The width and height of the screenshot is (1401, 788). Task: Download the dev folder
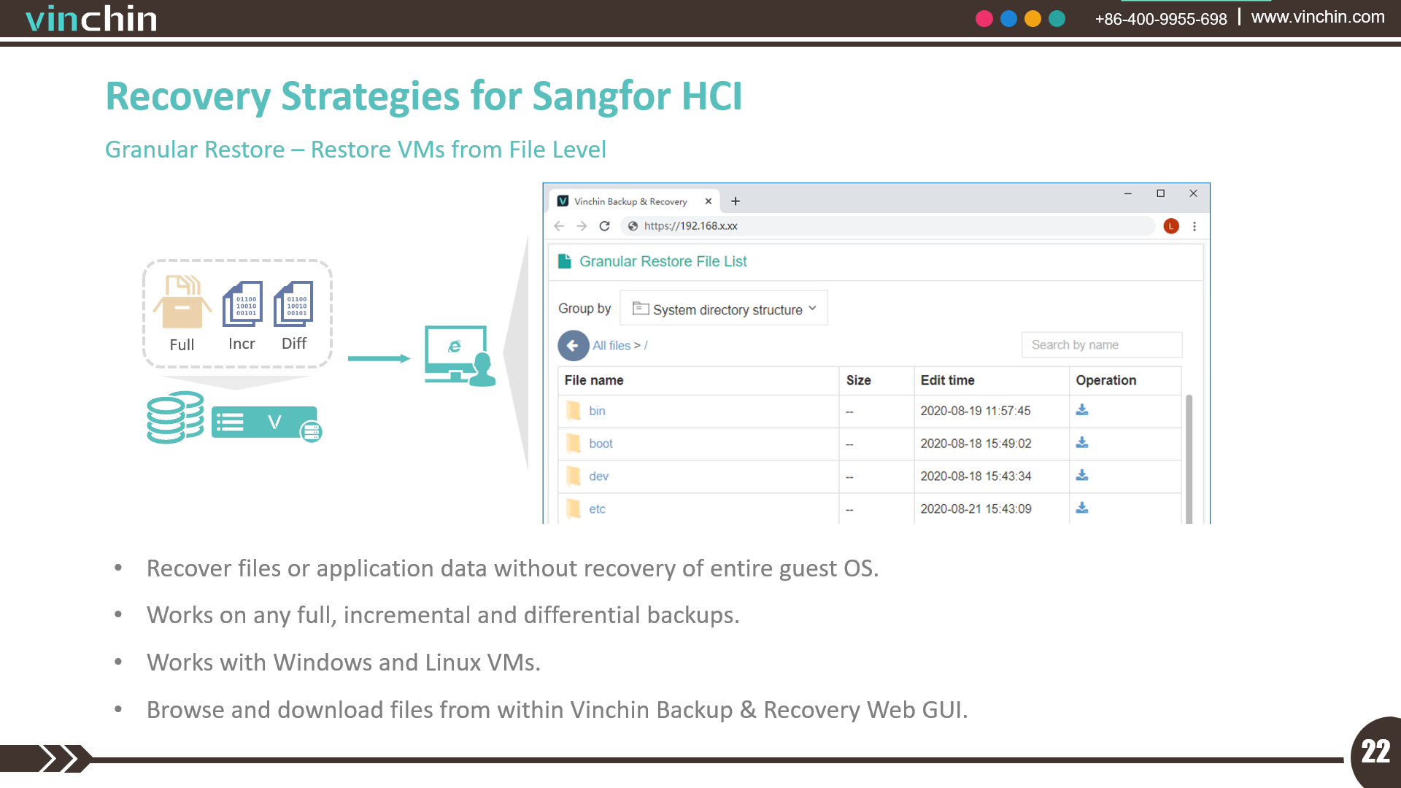coord(1082,476)
